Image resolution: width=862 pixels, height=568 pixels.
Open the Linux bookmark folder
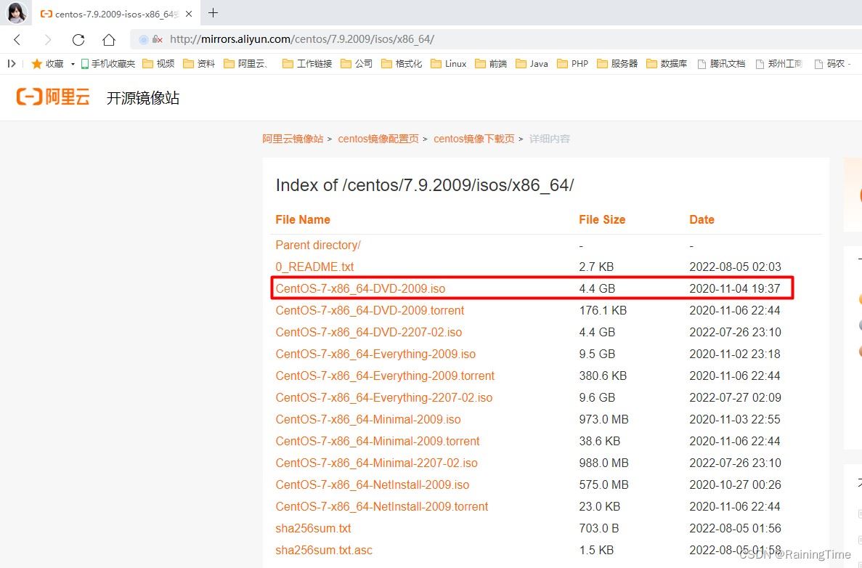449,64
